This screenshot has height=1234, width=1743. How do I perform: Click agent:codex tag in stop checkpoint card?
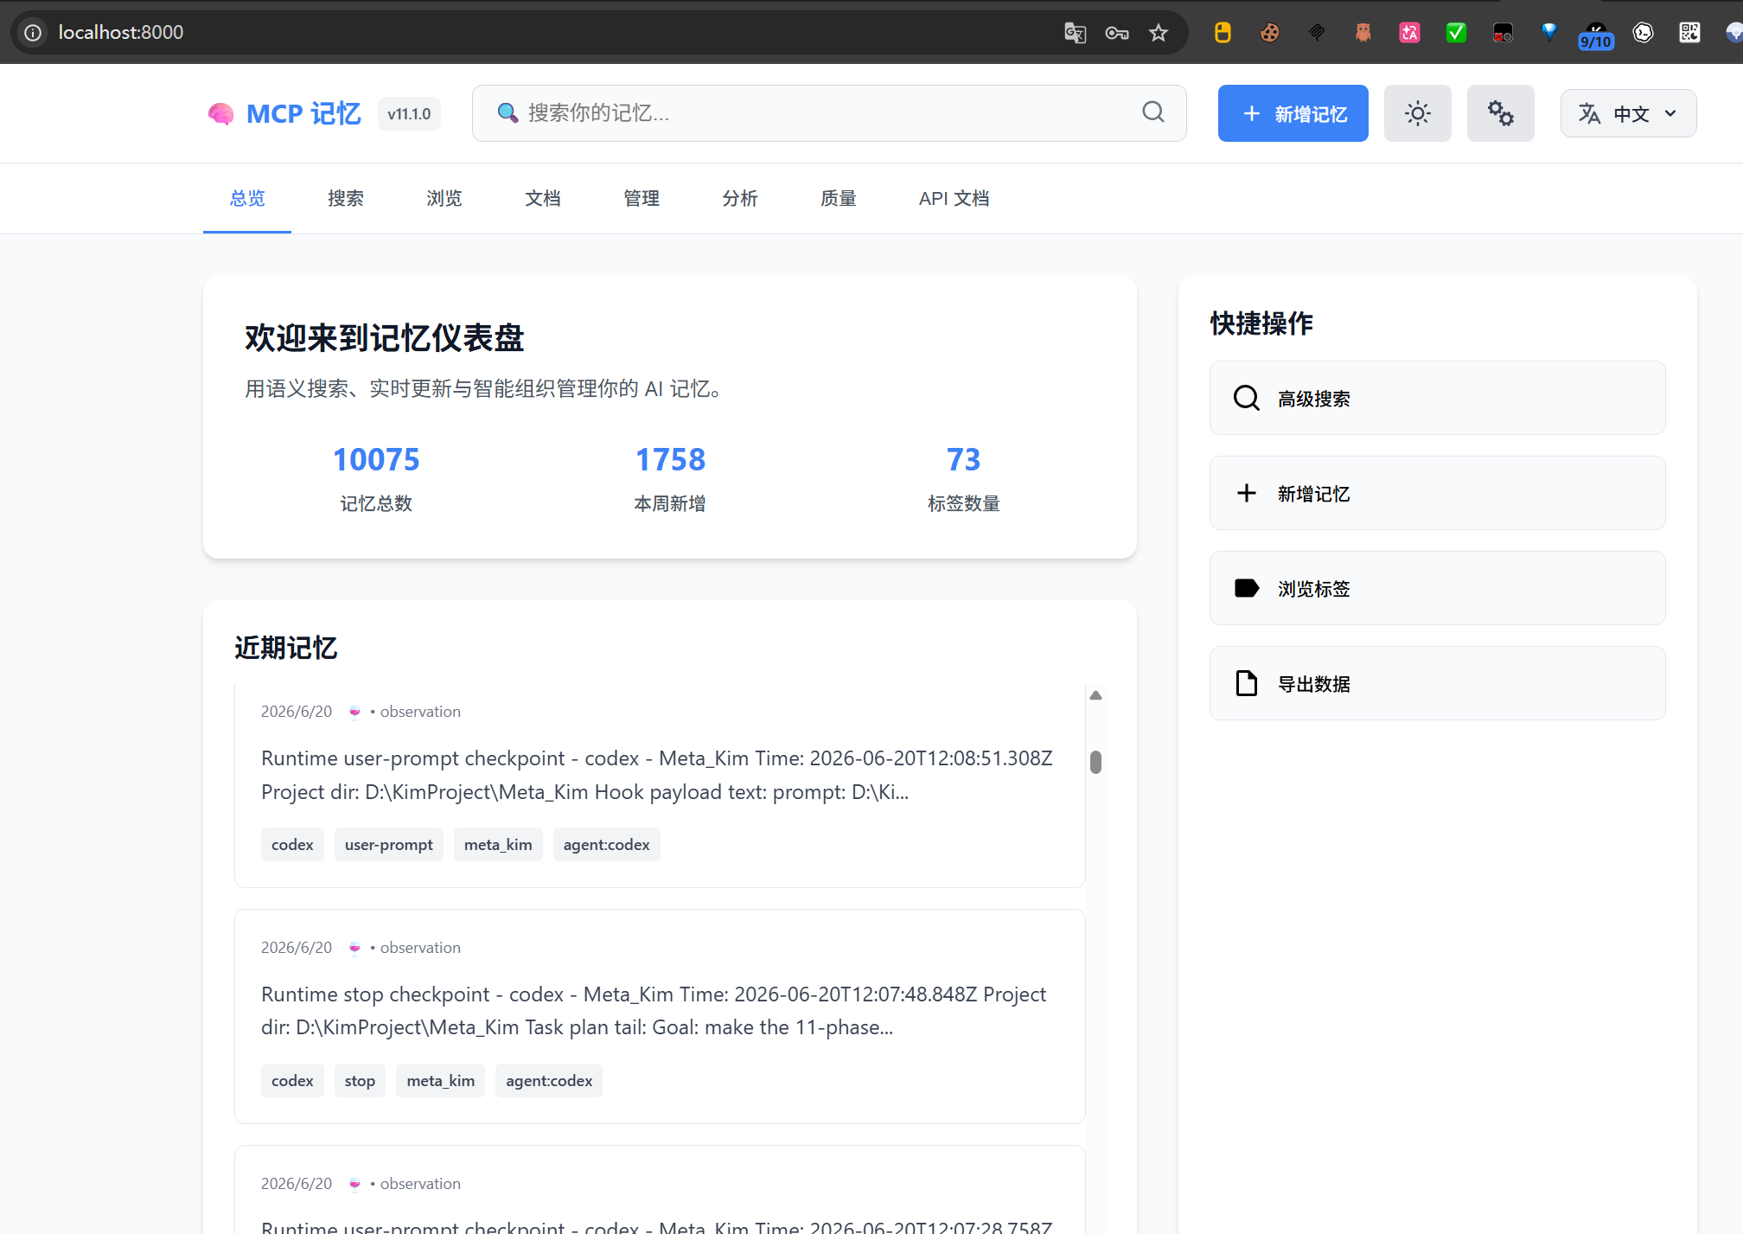(x=549, y=1081)
